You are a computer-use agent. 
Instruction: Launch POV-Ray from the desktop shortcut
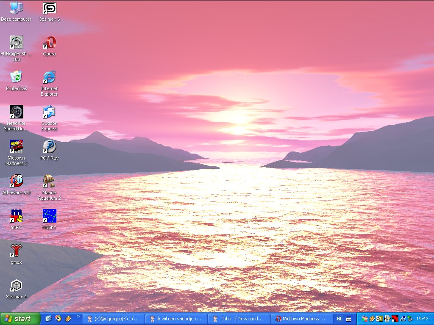point(50,147)
